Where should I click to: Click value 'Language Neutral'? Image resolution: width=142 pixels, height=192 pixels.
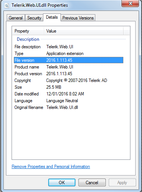62,101
